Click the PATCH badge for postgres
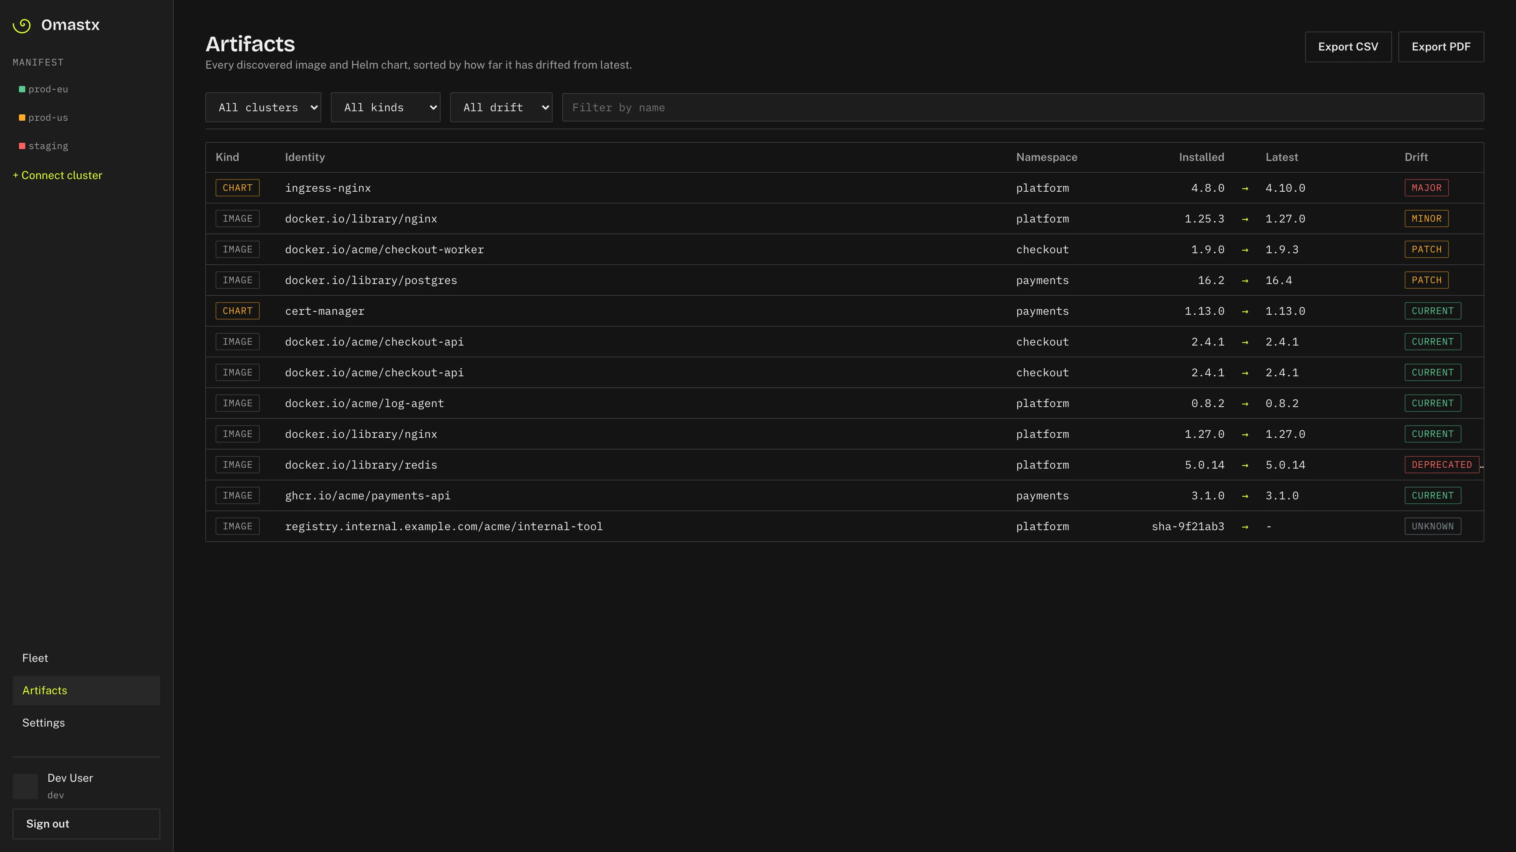The image size is (1516, 852). point(1426,280)
